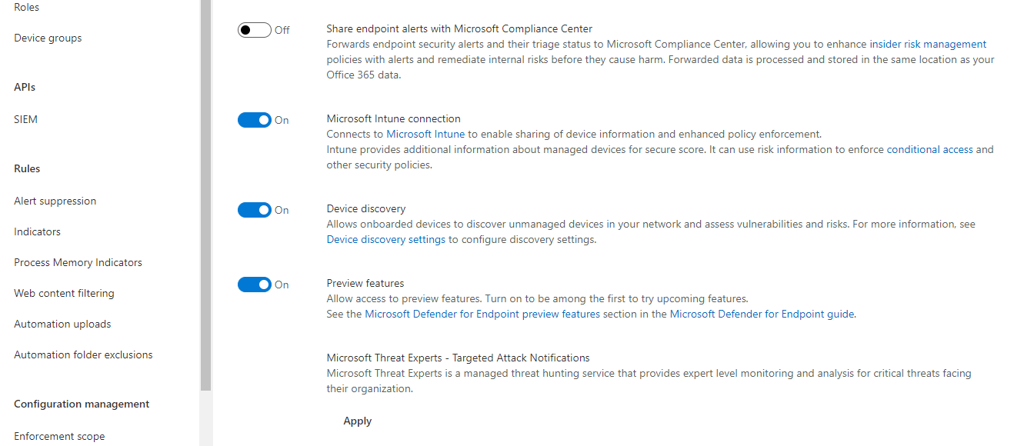Select SIEM in the sidebar
This screenshot has height=446, width=1024.
click(24, 119)
